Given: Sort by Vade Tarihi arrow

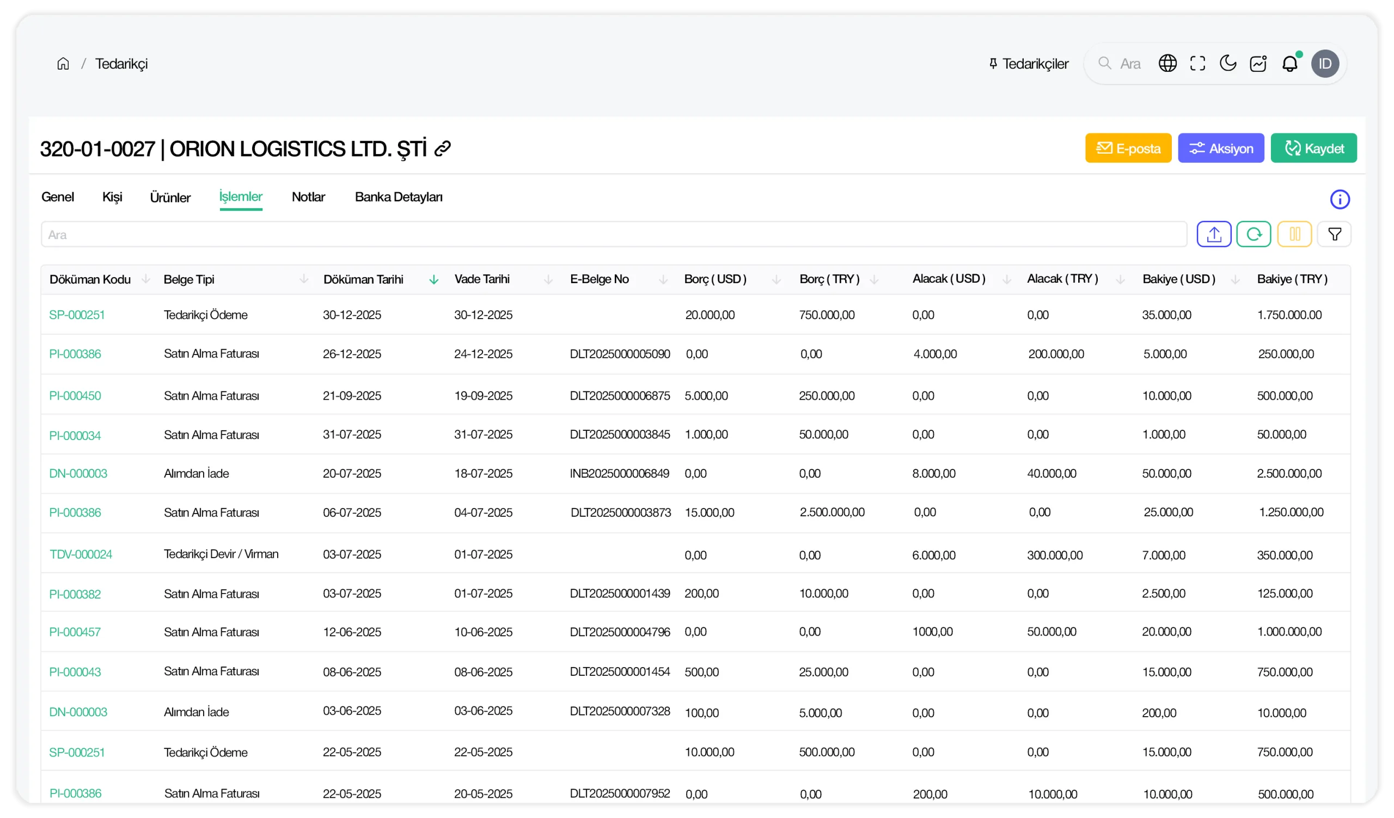Looking at the screenshot, I should (548, 279).
